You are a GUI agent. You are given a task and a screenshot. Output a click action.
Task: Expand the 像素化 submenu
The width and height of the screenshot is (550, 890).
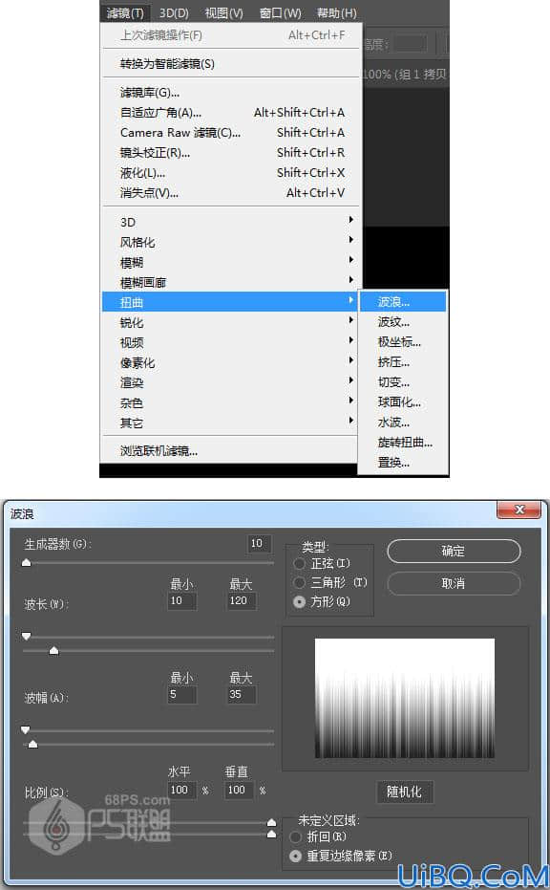coord(231,362)
